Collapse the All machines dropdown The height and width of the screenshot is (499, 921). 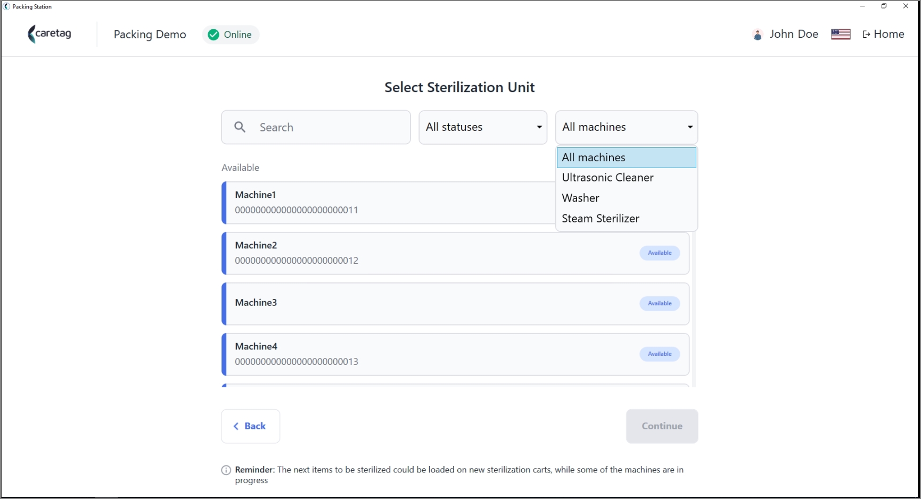pyautogui.click(x=627, y=127)
